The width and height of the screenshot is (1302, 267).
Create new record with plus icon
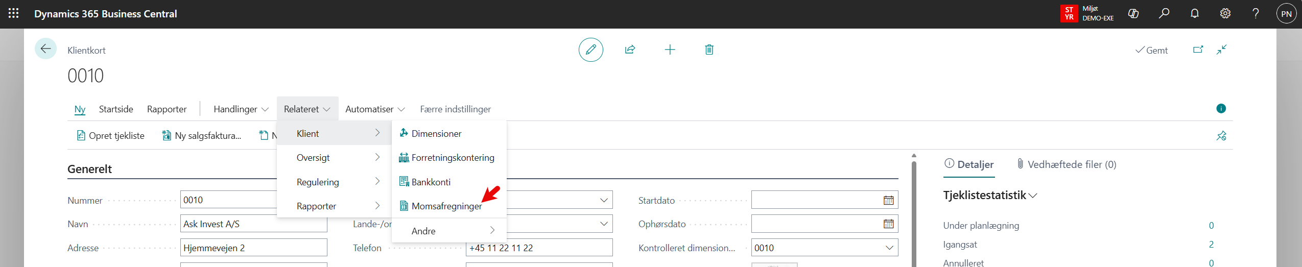coord(670,50)
